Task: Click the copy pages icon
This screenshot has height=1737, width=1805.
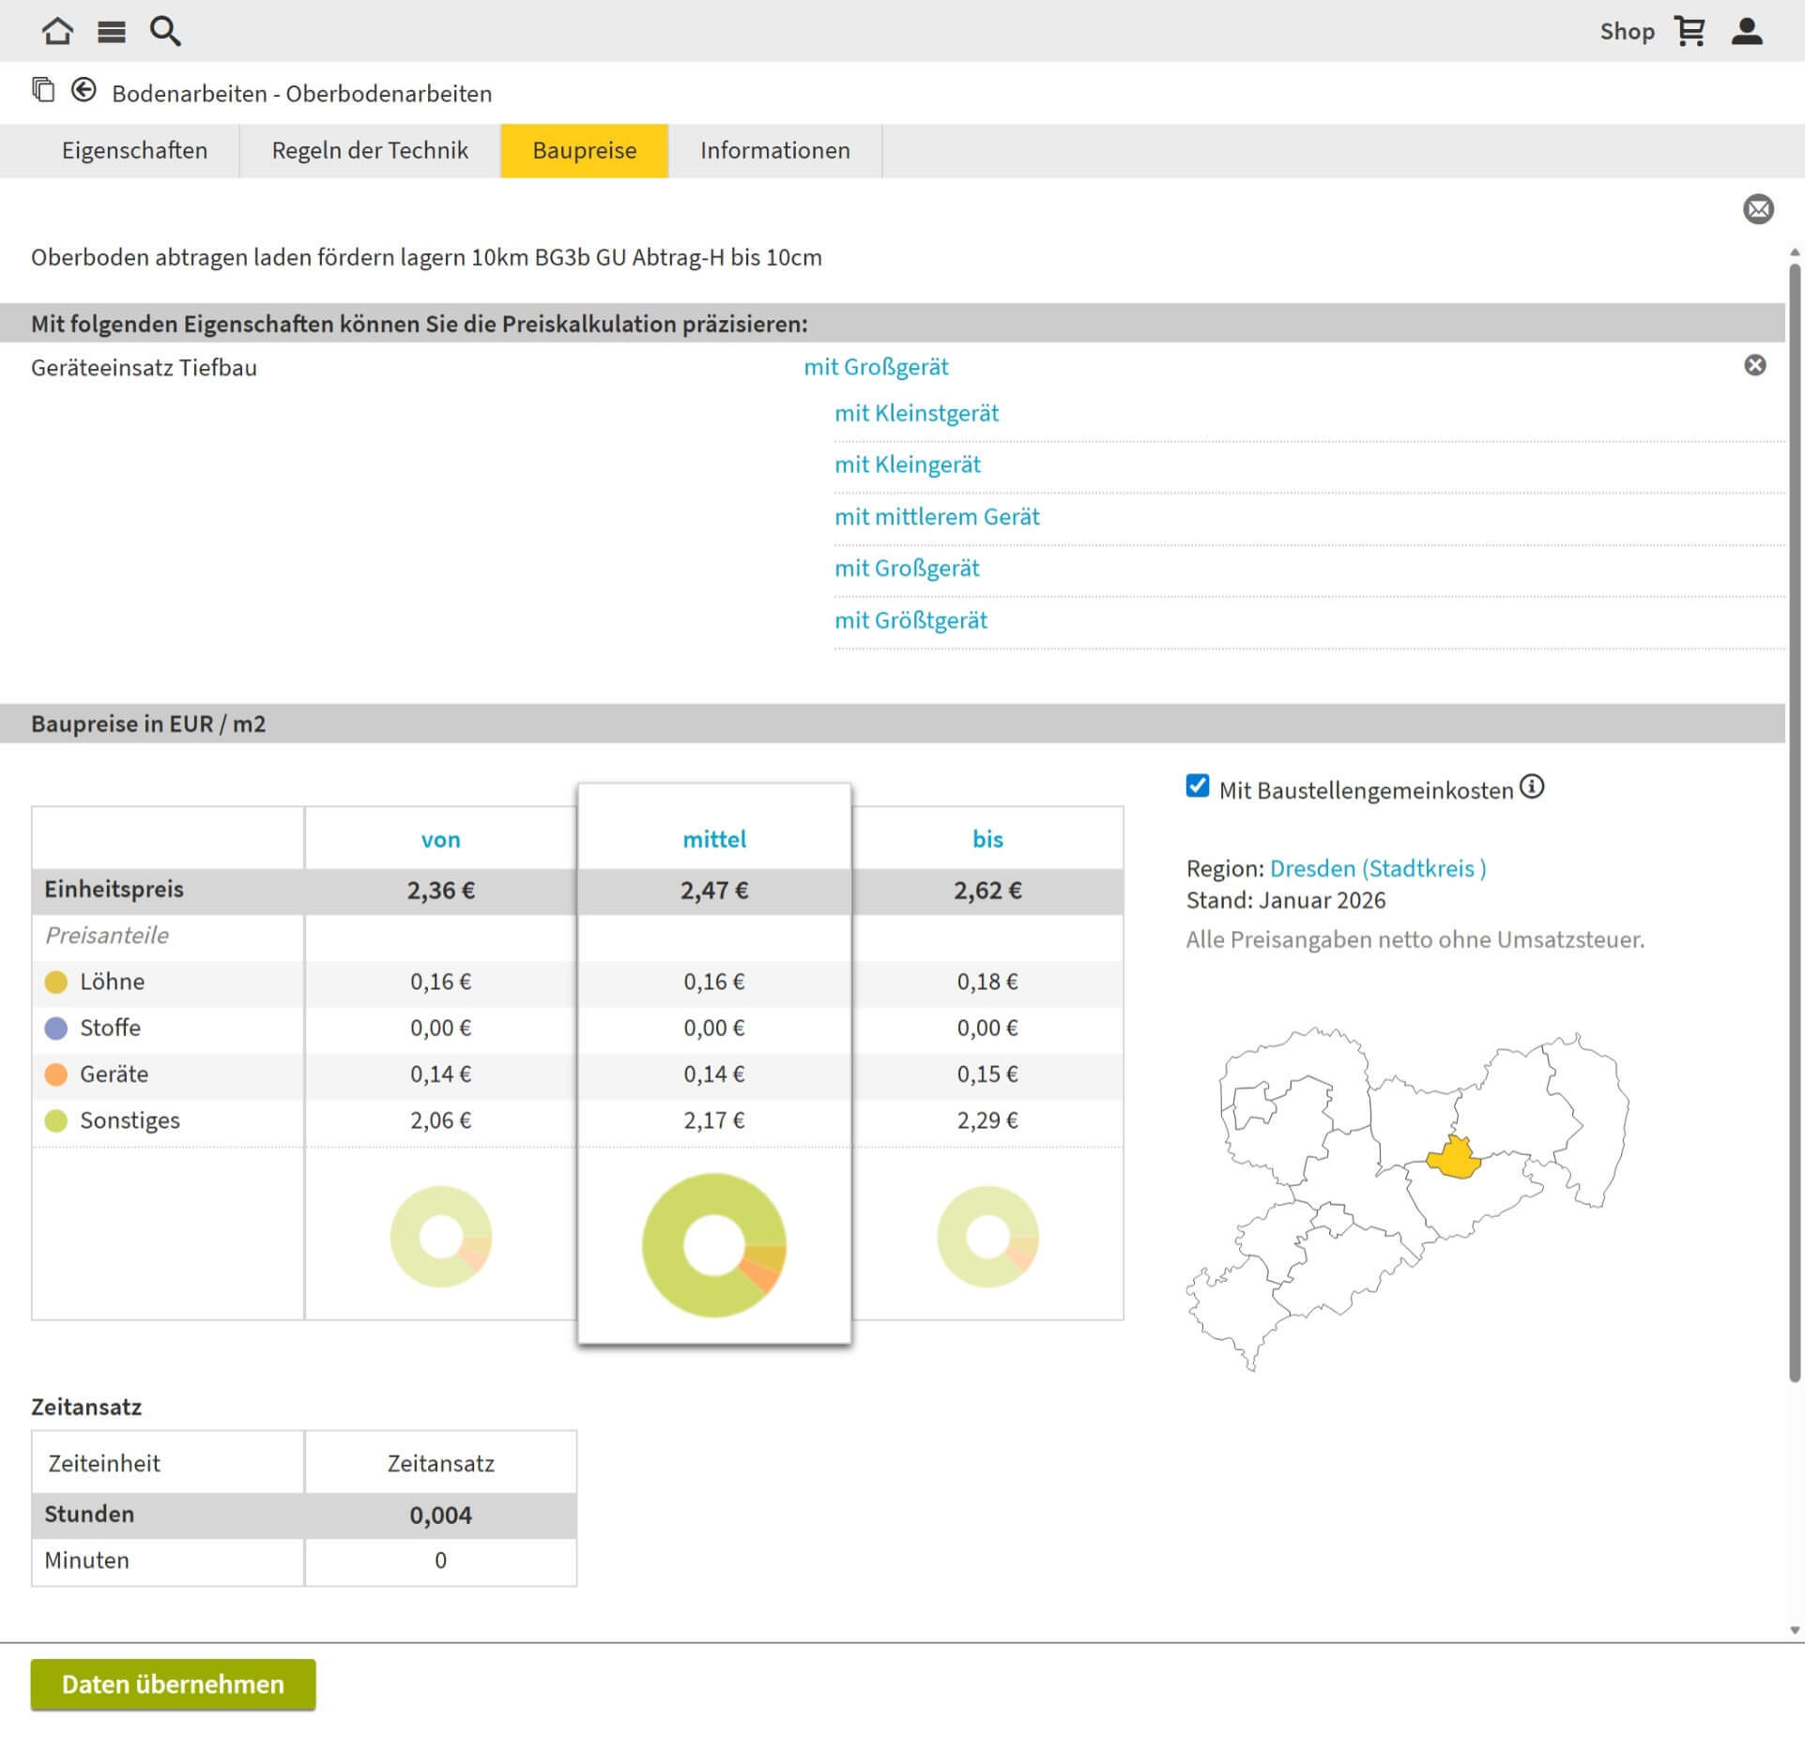Action: pyautogui.click(x=43, y=90)
